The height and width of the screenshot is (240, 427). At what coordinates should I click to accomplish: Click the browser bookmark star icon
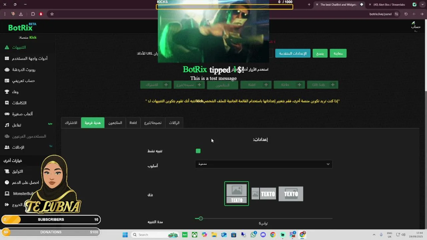point(52,14)
